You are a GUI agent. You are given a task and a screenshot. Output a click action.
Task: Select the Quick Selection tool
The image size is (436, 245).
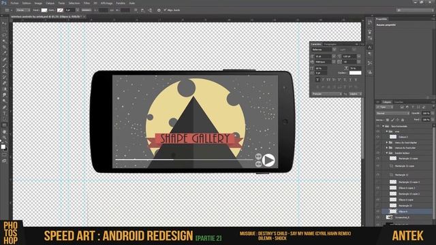tap(4, 41)
